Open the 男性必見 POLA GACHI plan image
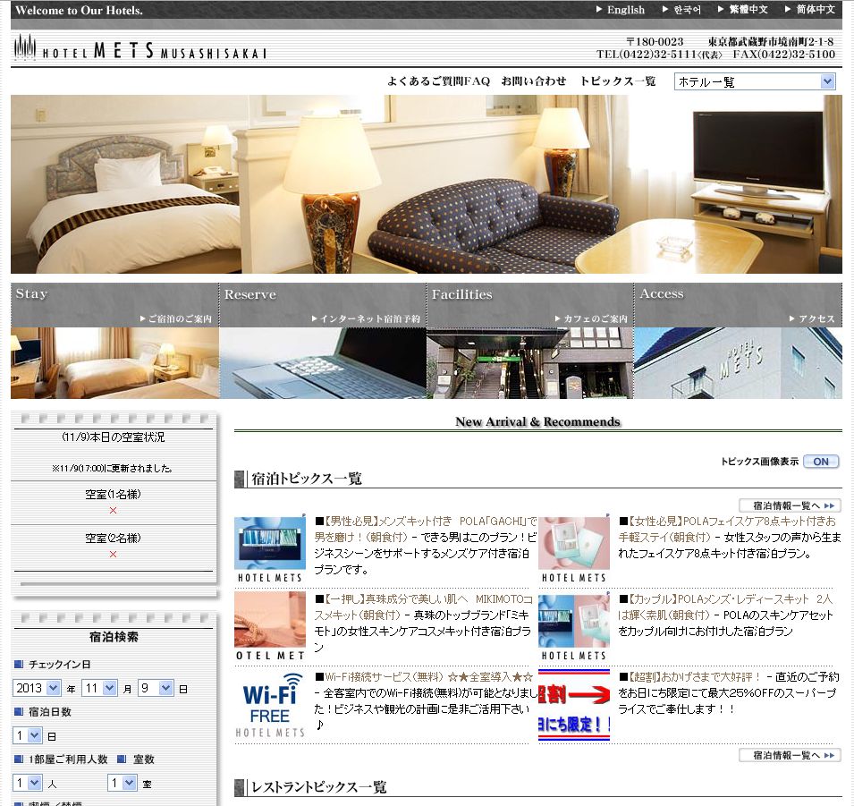This screenshot has width=854, height=806. [269, 549]
